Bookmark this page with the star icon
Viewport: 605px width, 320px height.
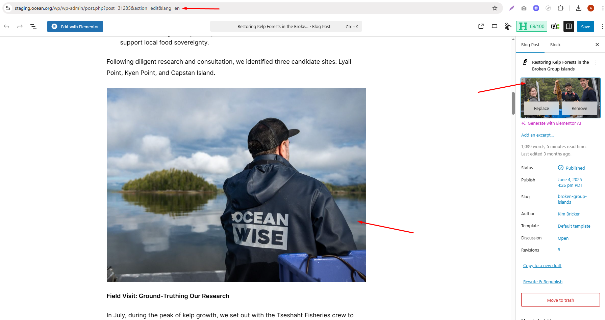(x=495, y=8)
